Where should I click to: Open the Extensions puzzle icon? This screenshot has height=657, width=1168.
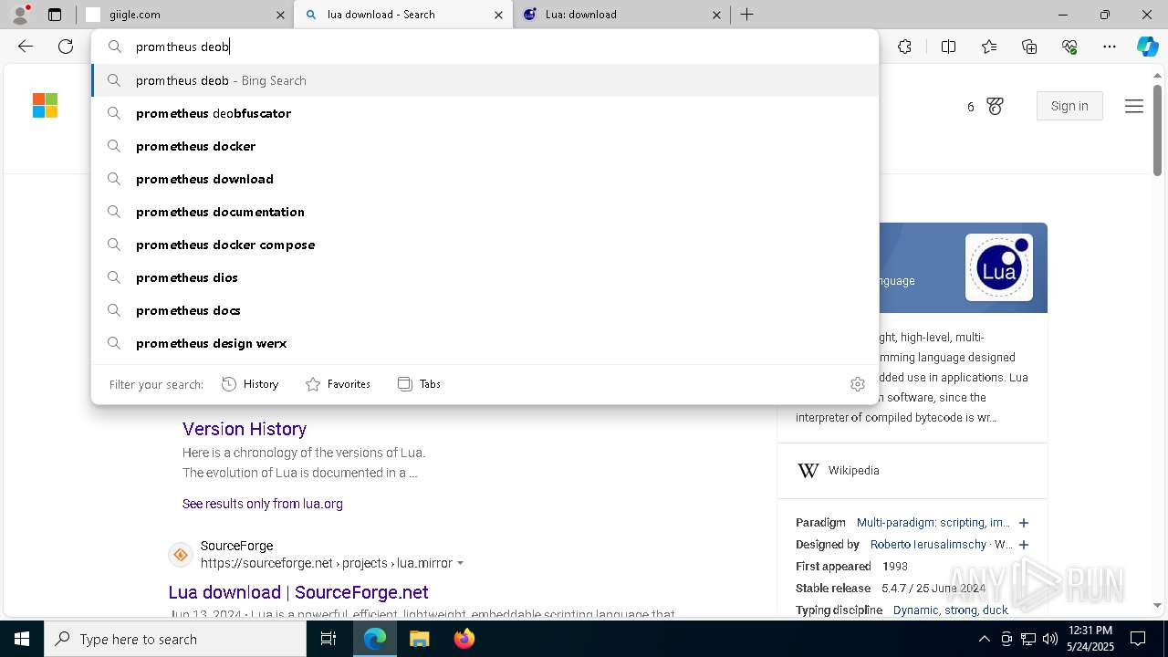click(x=904, y=47)
